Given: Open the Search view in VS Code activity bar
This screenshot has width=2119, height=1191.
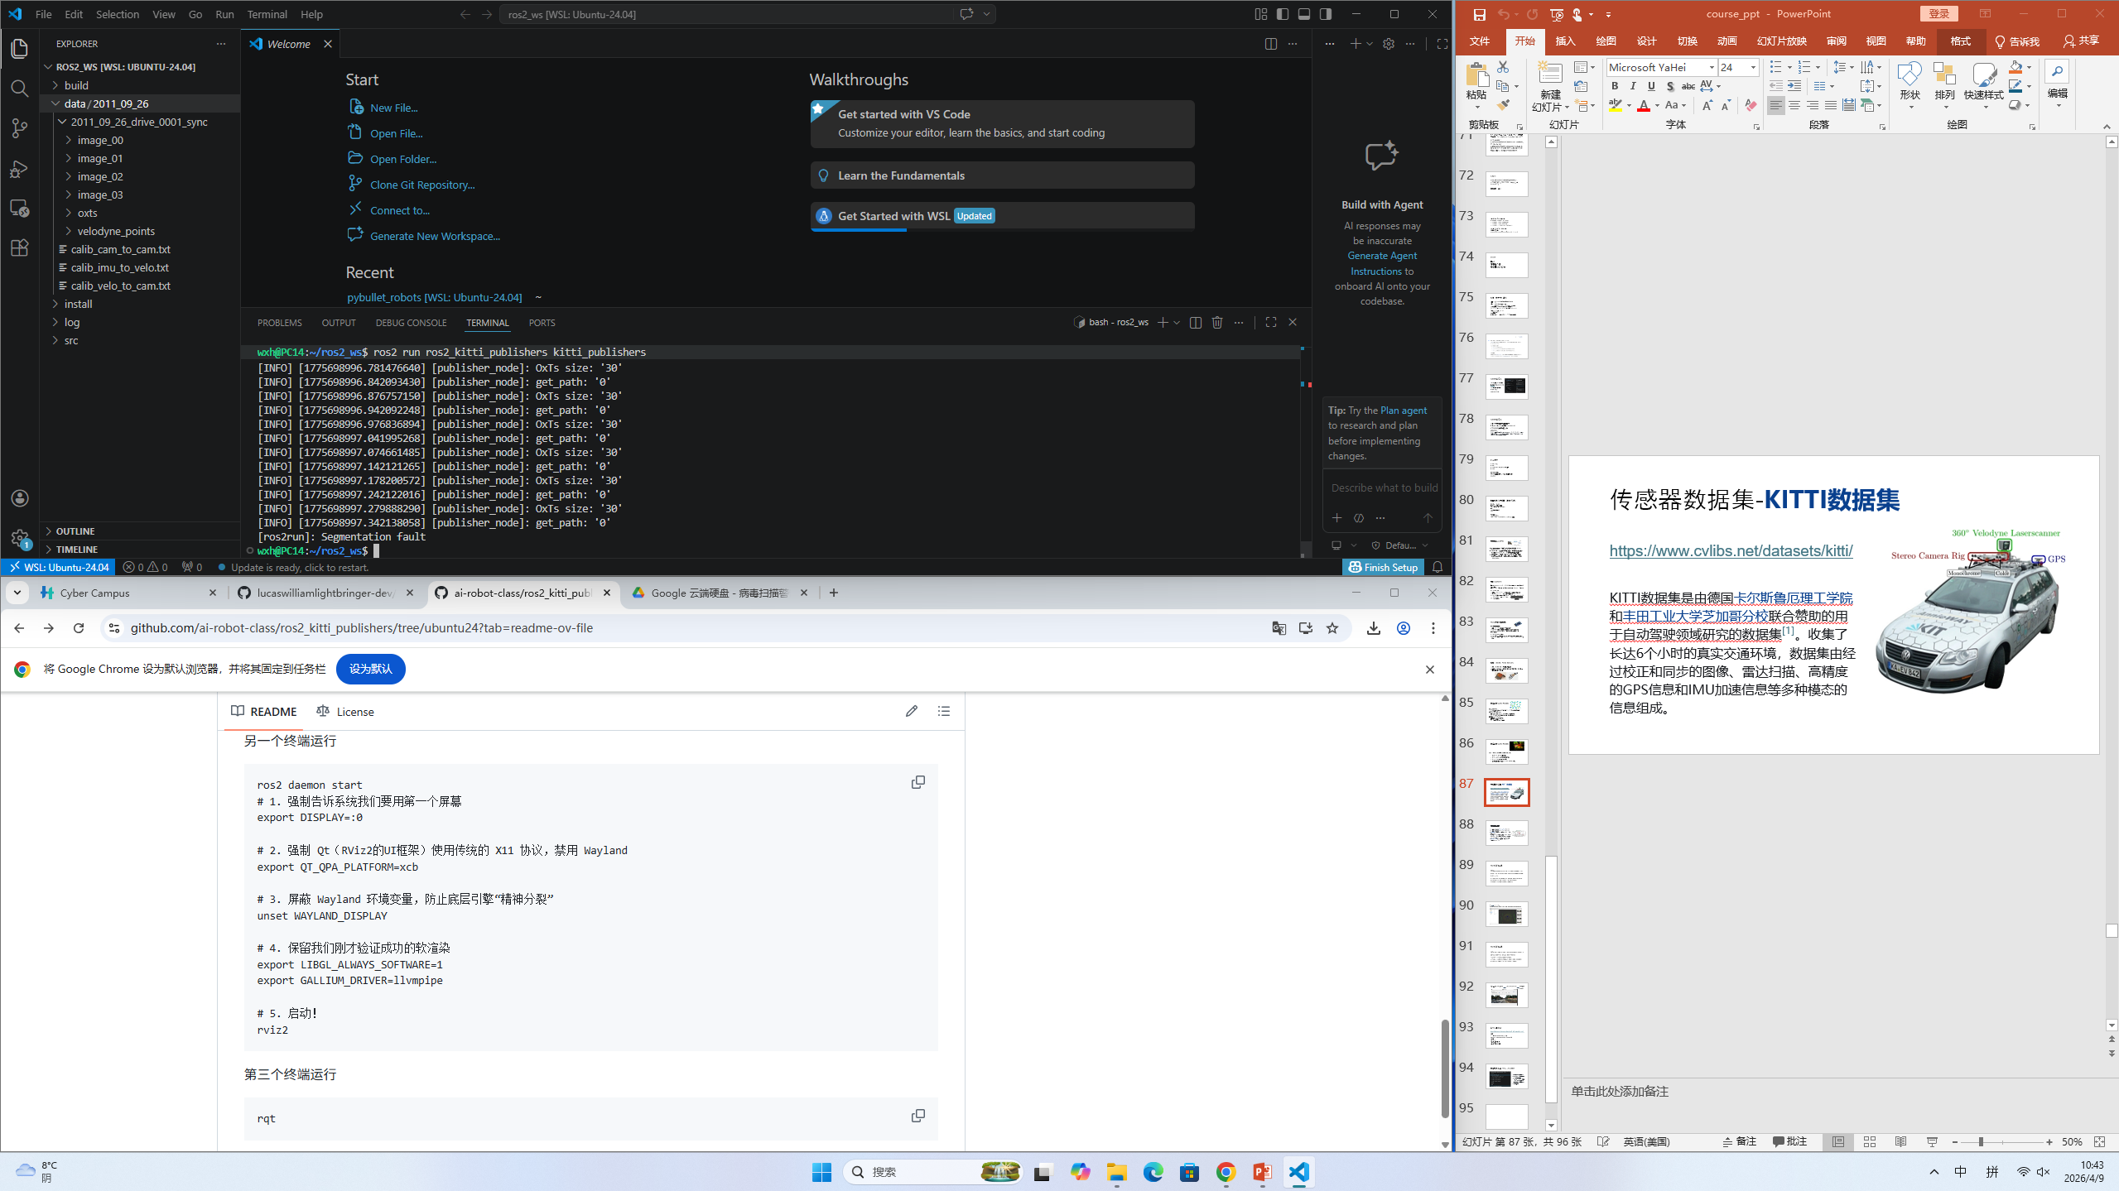Looking at the screenshot, I should click(x=20, y=88).
